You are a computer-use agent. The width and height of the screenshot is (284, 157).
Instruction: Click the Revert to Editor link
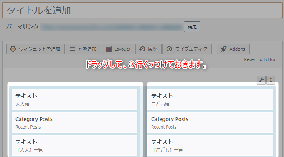point(260,59)
